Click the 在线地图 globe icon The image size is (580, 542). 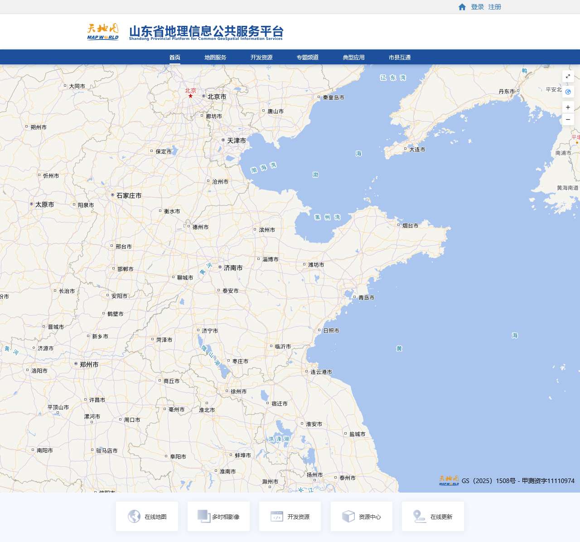tap(134, 516)
